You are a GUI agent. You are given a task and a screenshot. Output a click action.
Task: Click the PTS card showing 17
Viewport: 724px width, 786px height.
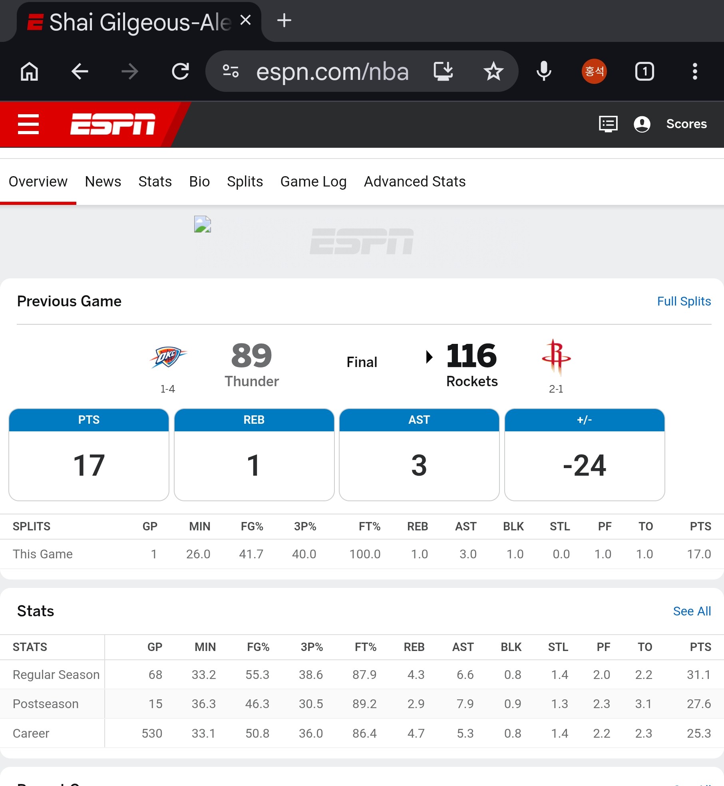[89, 455]
